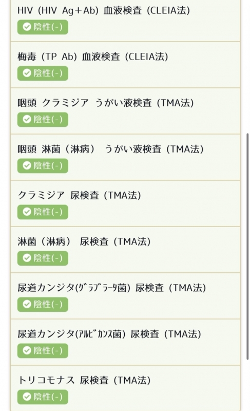Open the 咽頭 淋菌（淋病）うがい液検査 title

110,149
